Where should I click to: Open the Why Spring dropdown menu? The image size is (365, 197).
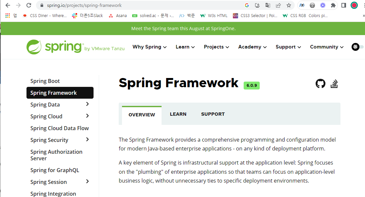point(149,47)
